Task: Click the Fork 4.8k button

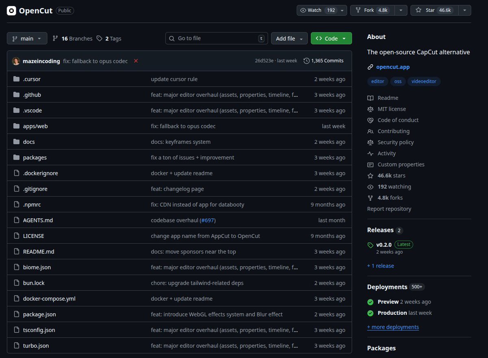Action: tap(373, 10)
